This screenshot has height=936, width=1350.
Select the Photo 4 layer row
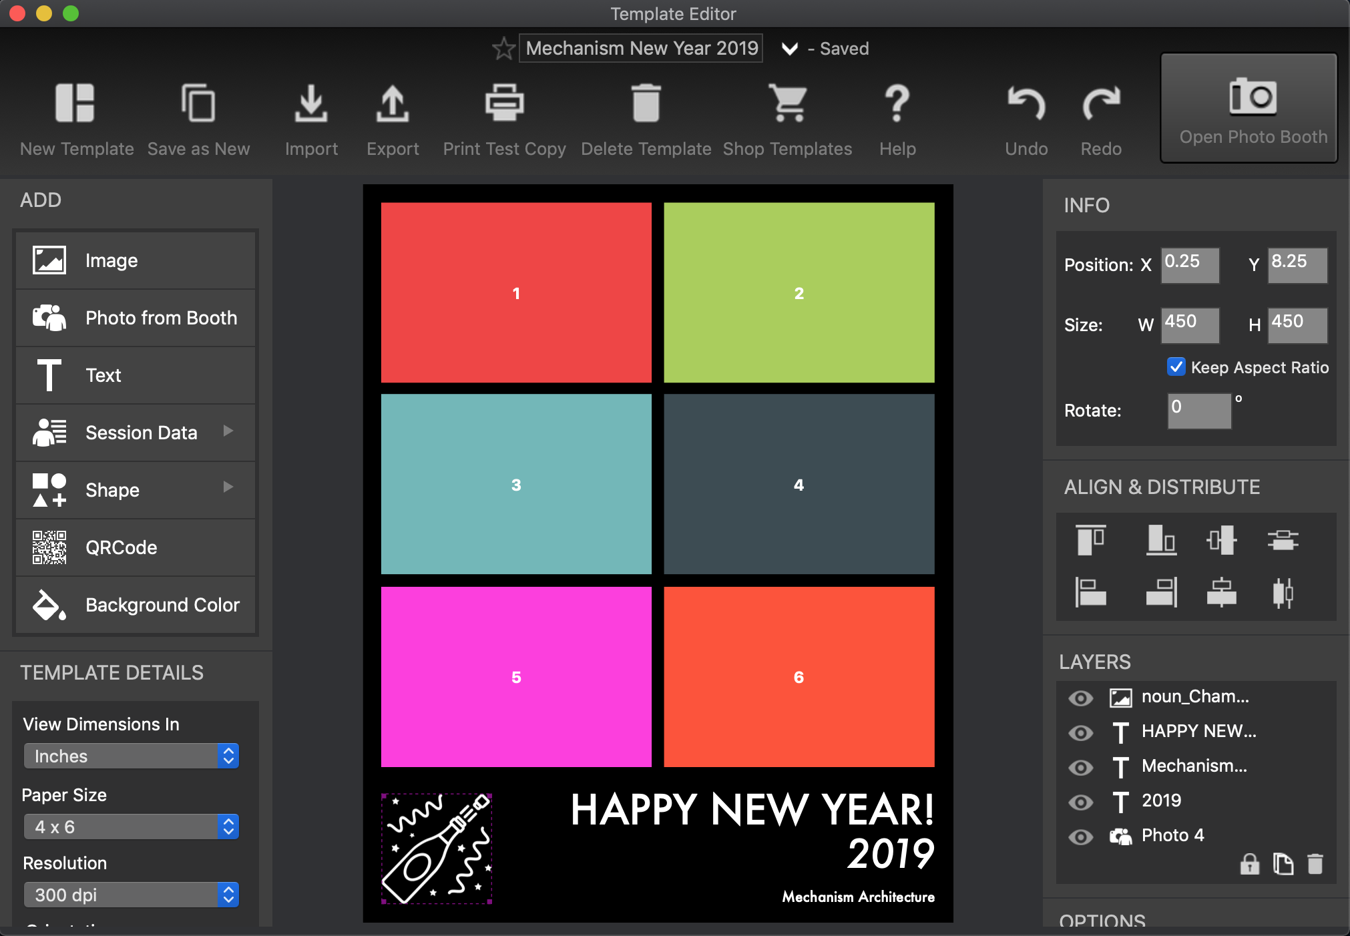coord(1196,835)
